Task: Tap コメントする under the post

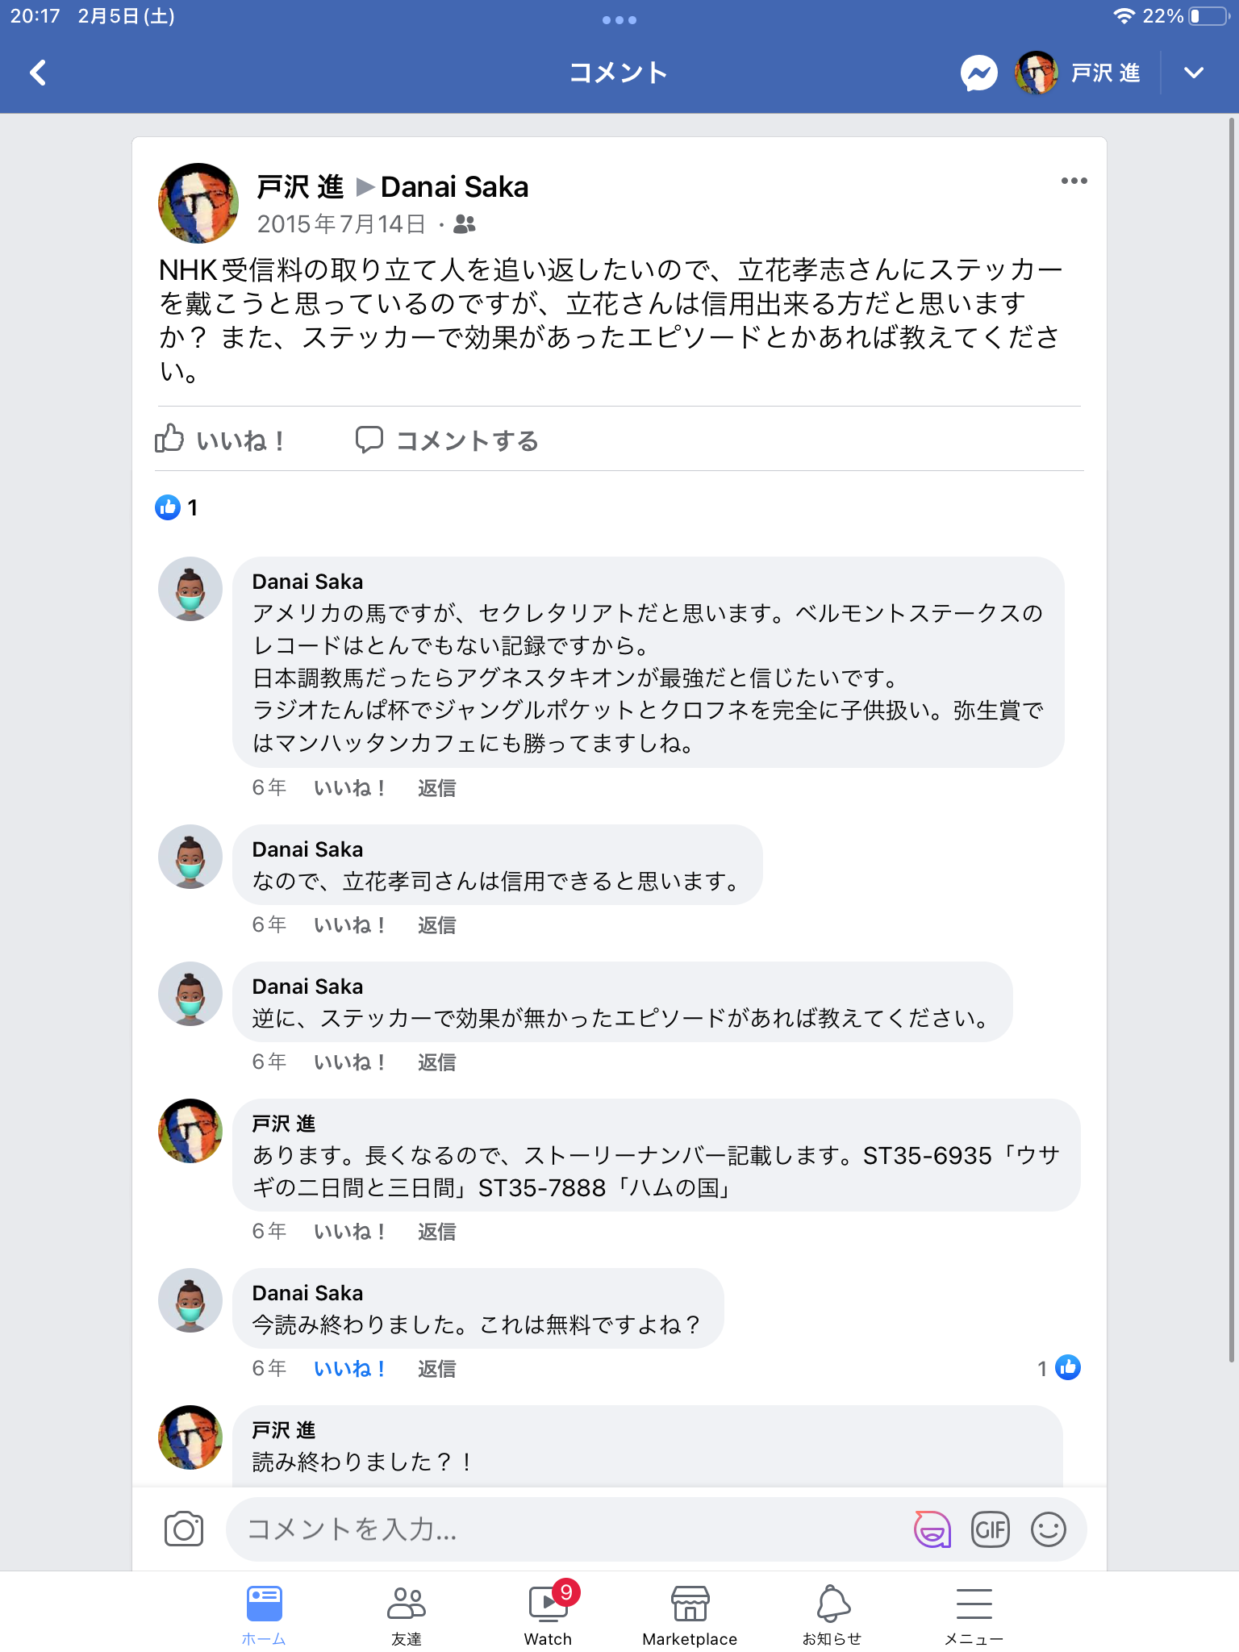Action: point(448,440)
